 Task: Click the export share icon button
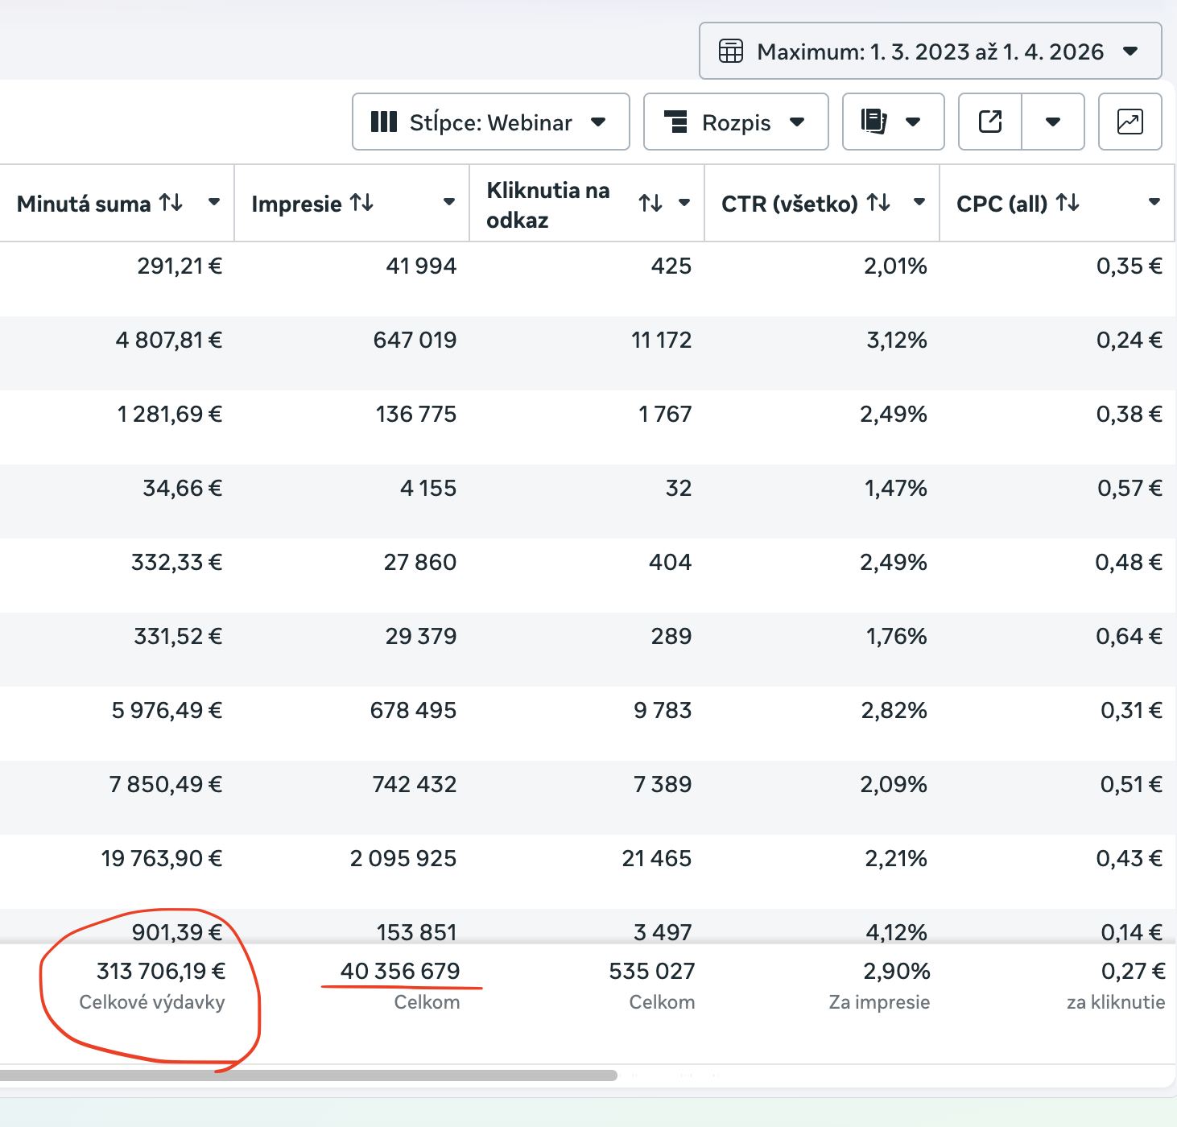(990, 122)
